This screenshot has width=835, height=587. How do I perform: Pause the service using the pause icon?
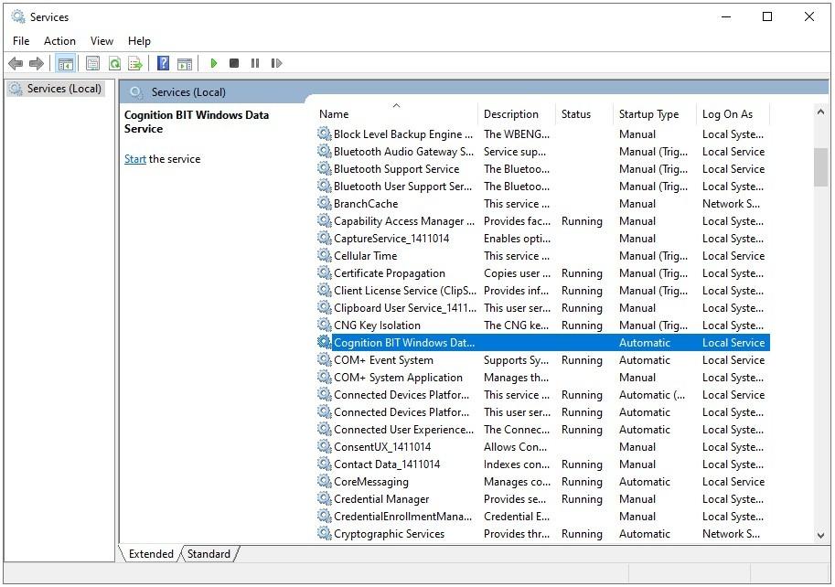click(x=256, y=62)
